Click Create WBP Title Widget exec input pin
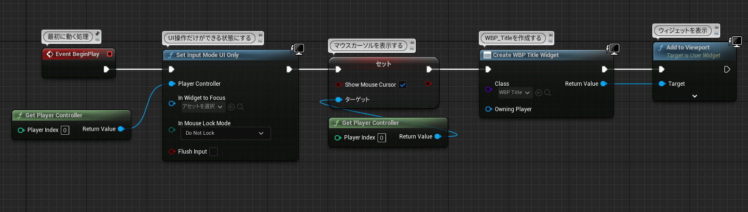 (x=488, y=69)
